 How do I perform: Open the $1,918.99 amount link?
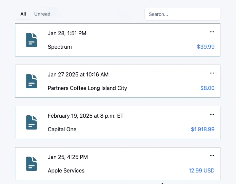click(202, 129)
